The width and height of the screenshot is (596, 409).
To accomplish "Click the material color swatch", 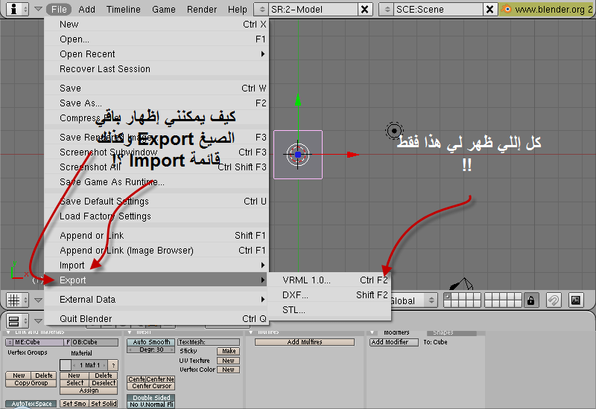I will click(66, 365).
